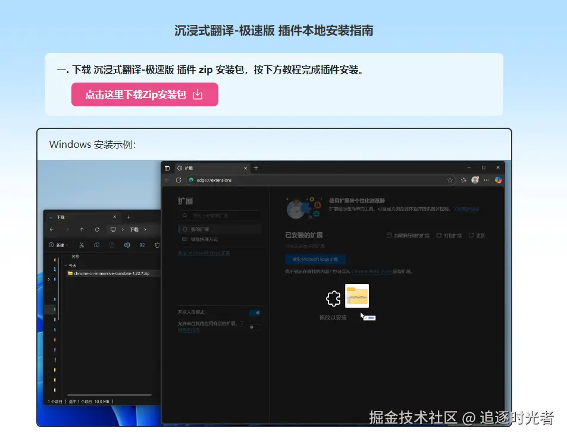Click the star favorite icon in address bar
This screenshot has width=567, height=439.
450,180
